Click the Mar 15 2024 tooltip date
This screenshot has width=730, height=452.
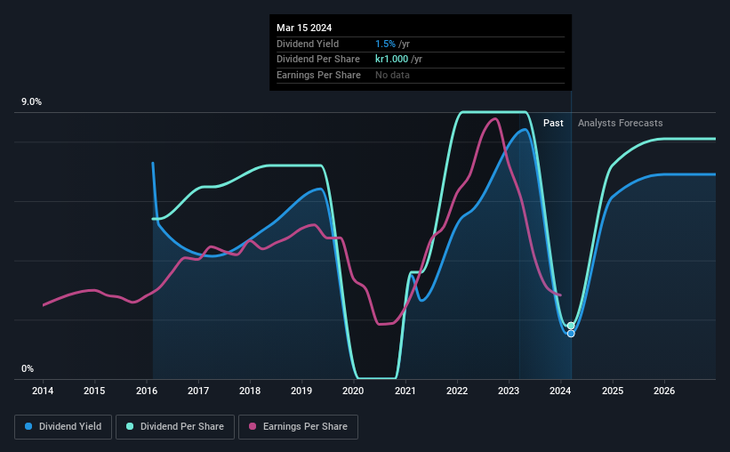click(304, 28)
